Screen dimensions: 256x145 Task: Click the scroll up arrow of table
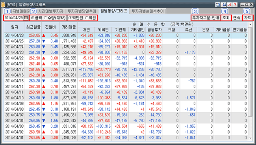click(x=250, y=25)
